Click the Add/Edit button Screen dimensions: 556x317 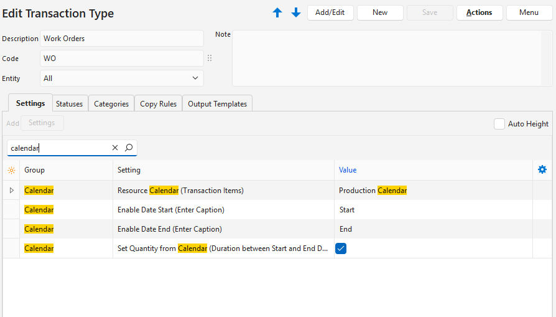click(x=330, y=12)
